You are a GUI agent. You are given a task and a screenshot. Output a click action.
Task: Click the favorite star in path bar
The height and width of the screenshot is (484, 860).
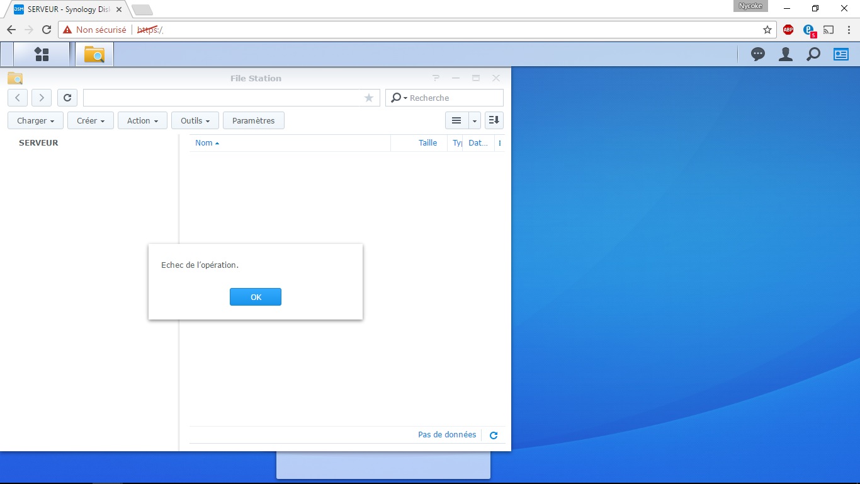(x=369, y=98)
